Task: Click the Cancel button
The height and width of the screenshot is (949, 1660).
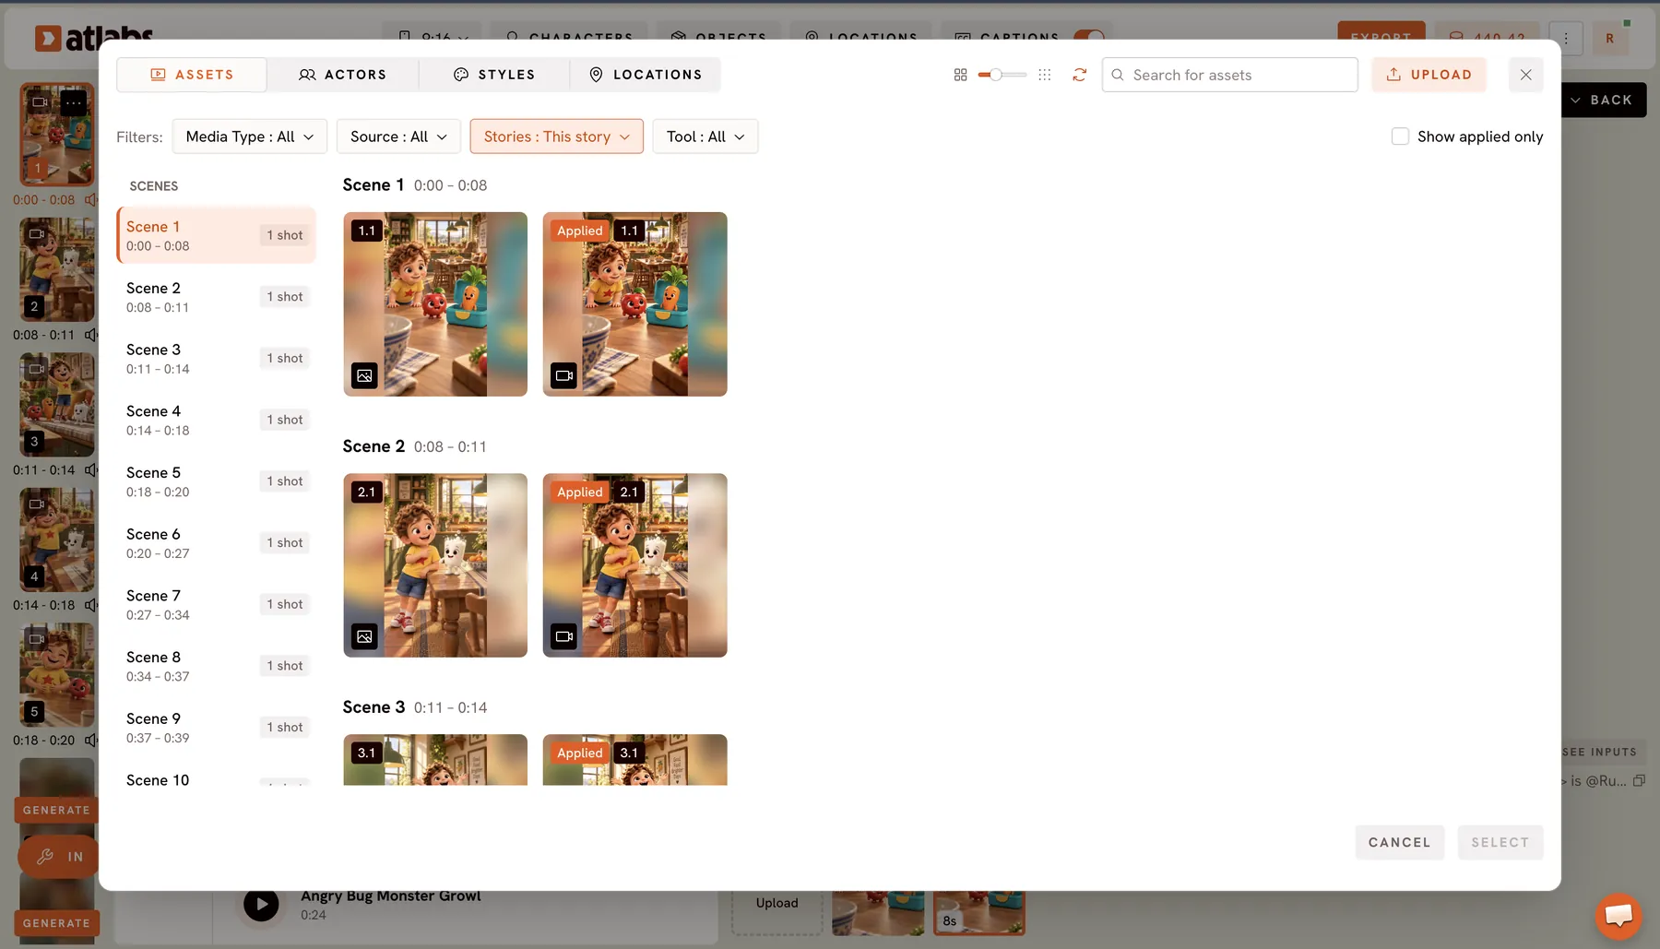Action: tap(1399, 842)
